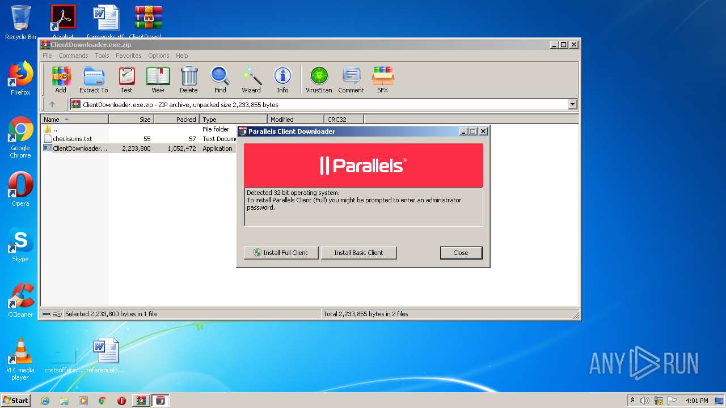Launch Opera from desktop

[x=20, y=189]
